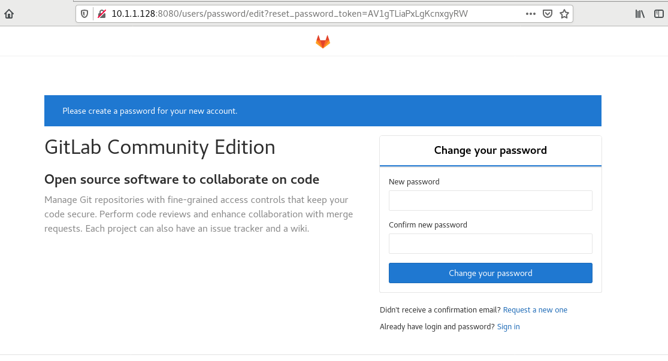Focus the Confirm new password field
This screenshot has height=361, width=668.
(490, 244)
